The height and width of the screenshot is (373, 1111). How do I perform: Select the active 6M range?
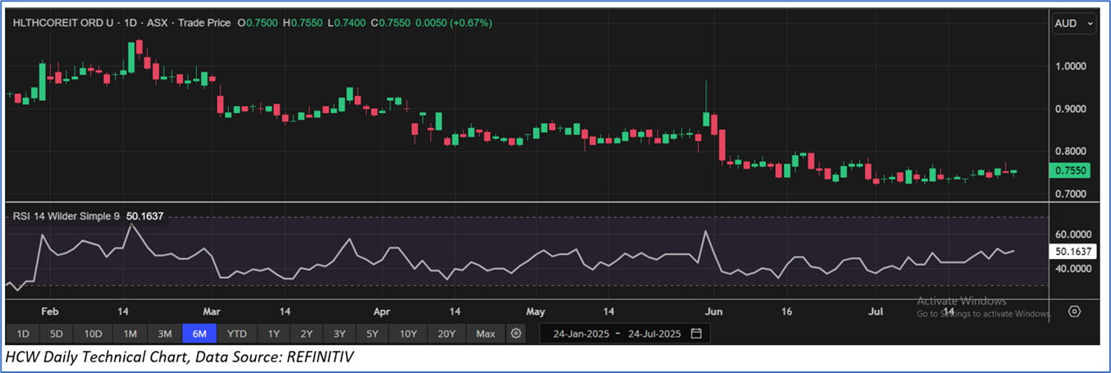click(x=199, y=334)
